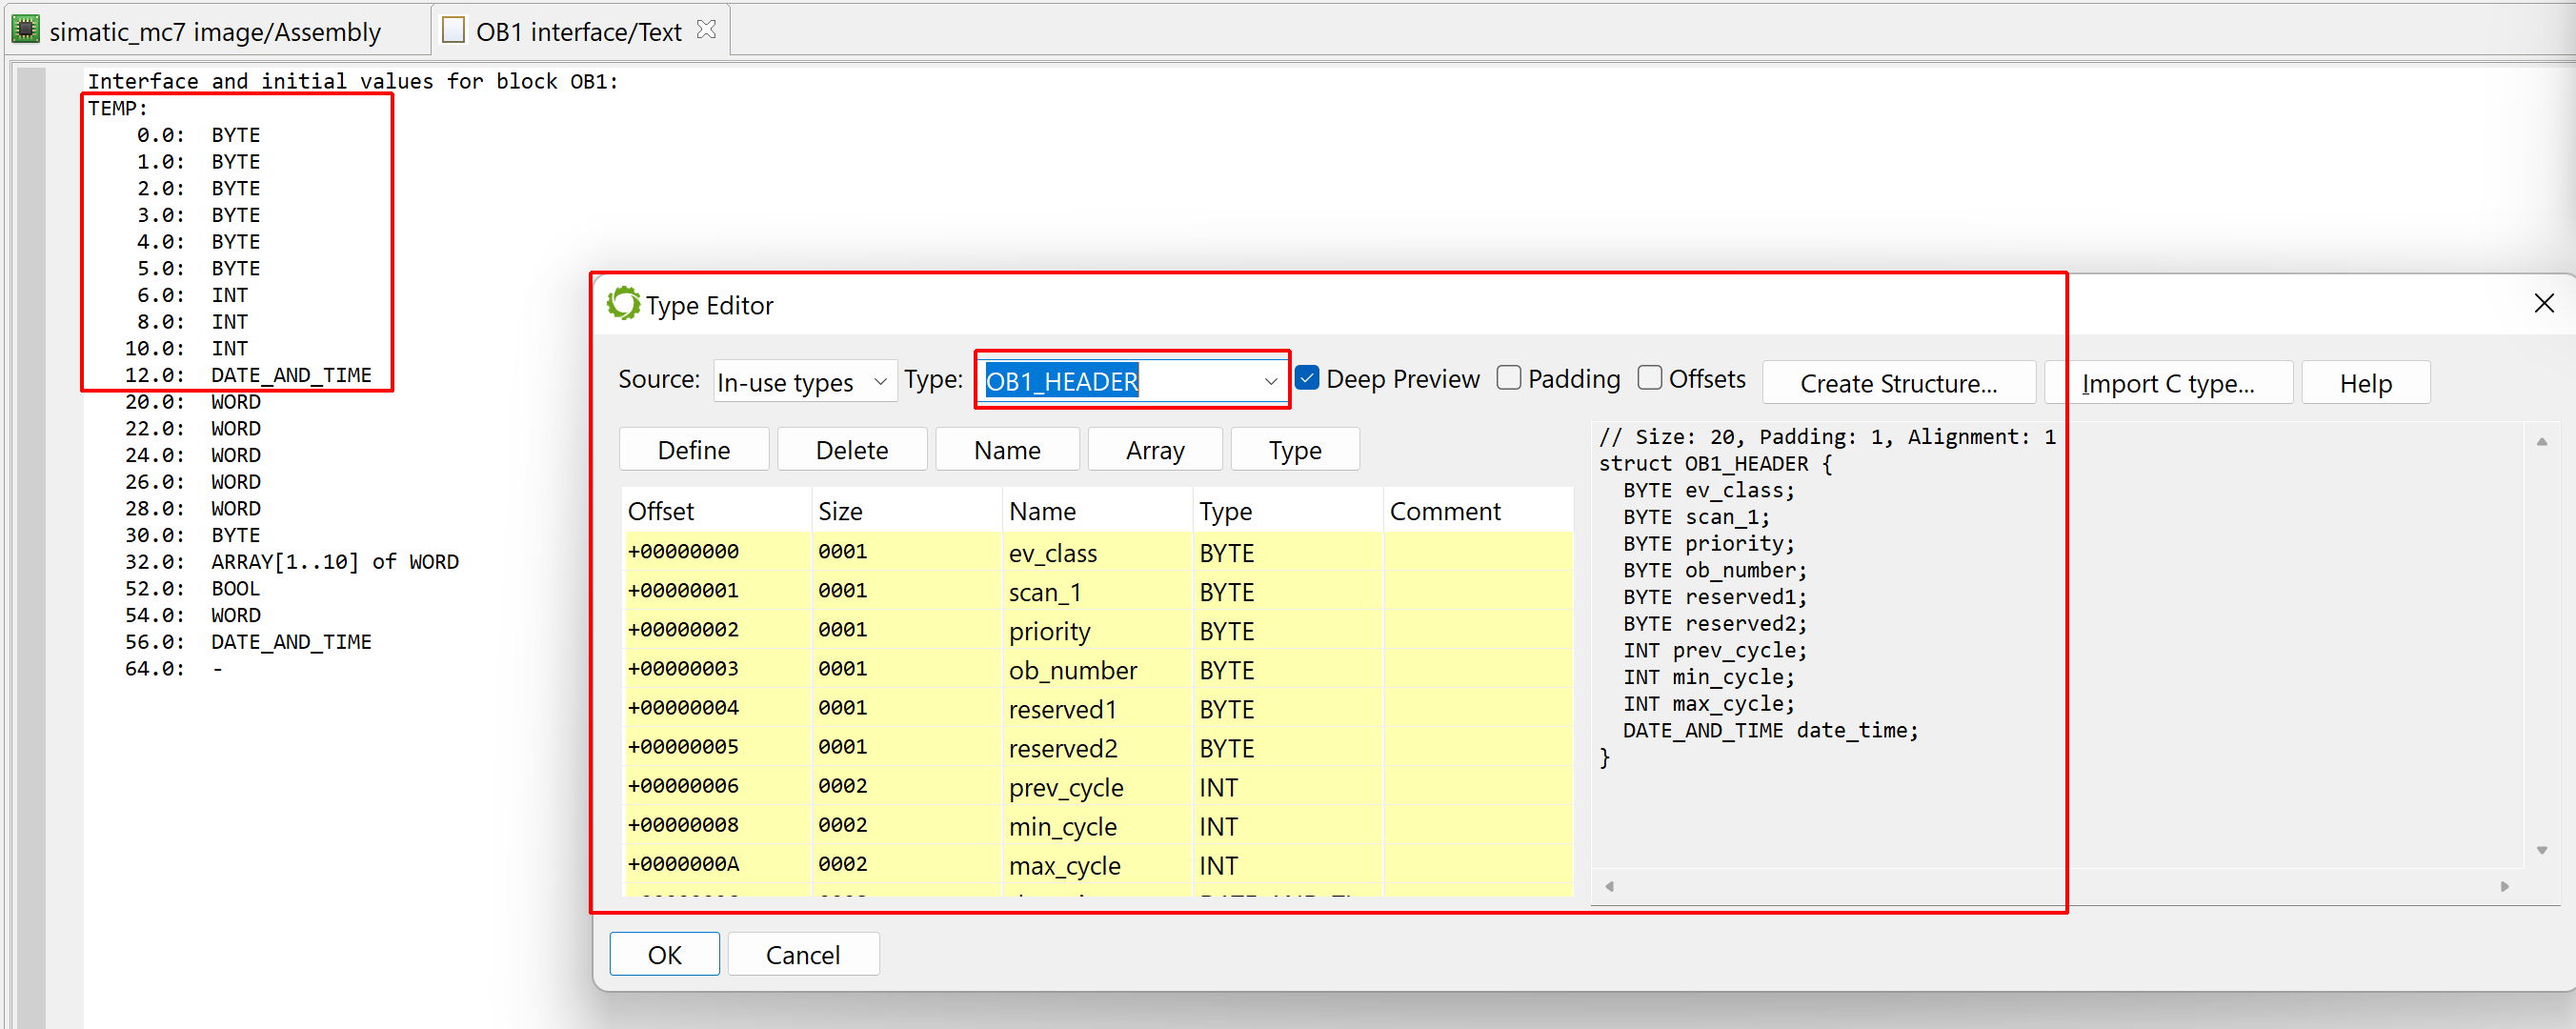
Task: Close the OB1 interface/Text tab
Action: point(706,30)
